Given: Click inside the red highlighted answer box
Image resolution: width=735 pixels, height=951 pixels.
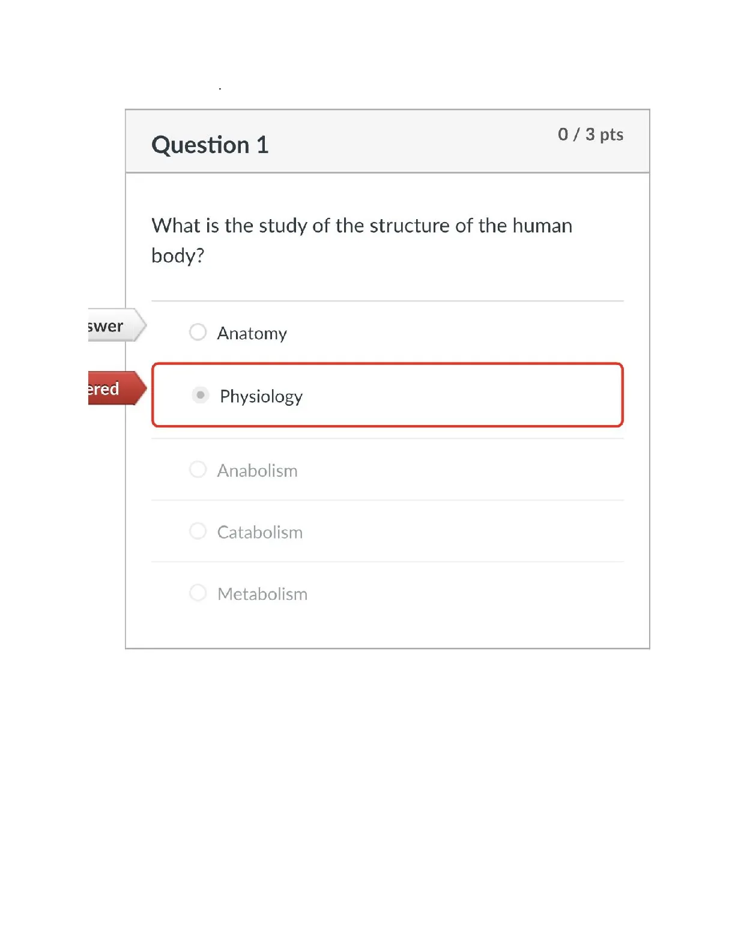Looking at the screenshot, I should [387, 395].
